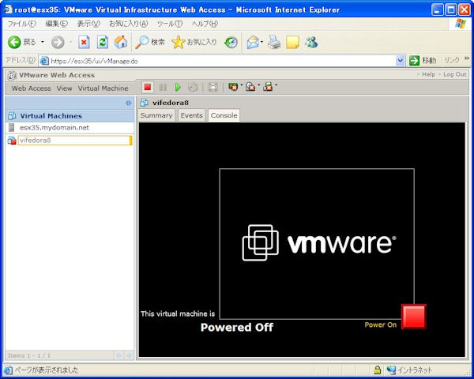The image size is (474, 379).
Task: Click the IE Forward button
Action: point(58,43)
